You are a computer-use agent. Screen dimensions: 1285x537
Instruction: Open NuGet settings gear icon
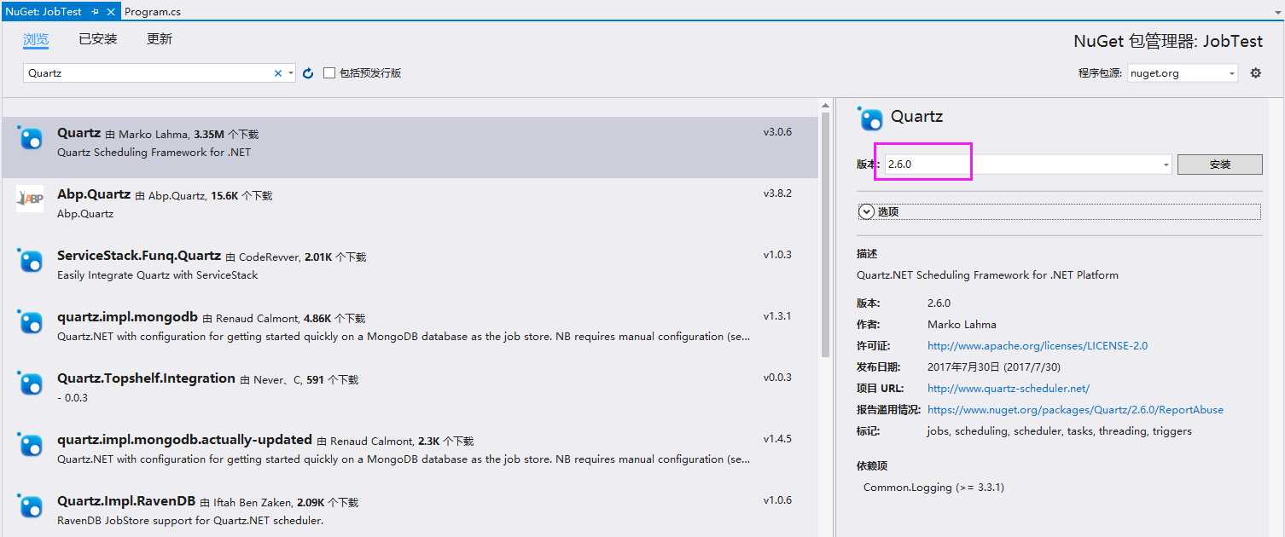pyautogui.click(x=1255, y=73)
